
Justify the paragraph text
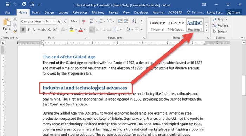coord(109,30)
